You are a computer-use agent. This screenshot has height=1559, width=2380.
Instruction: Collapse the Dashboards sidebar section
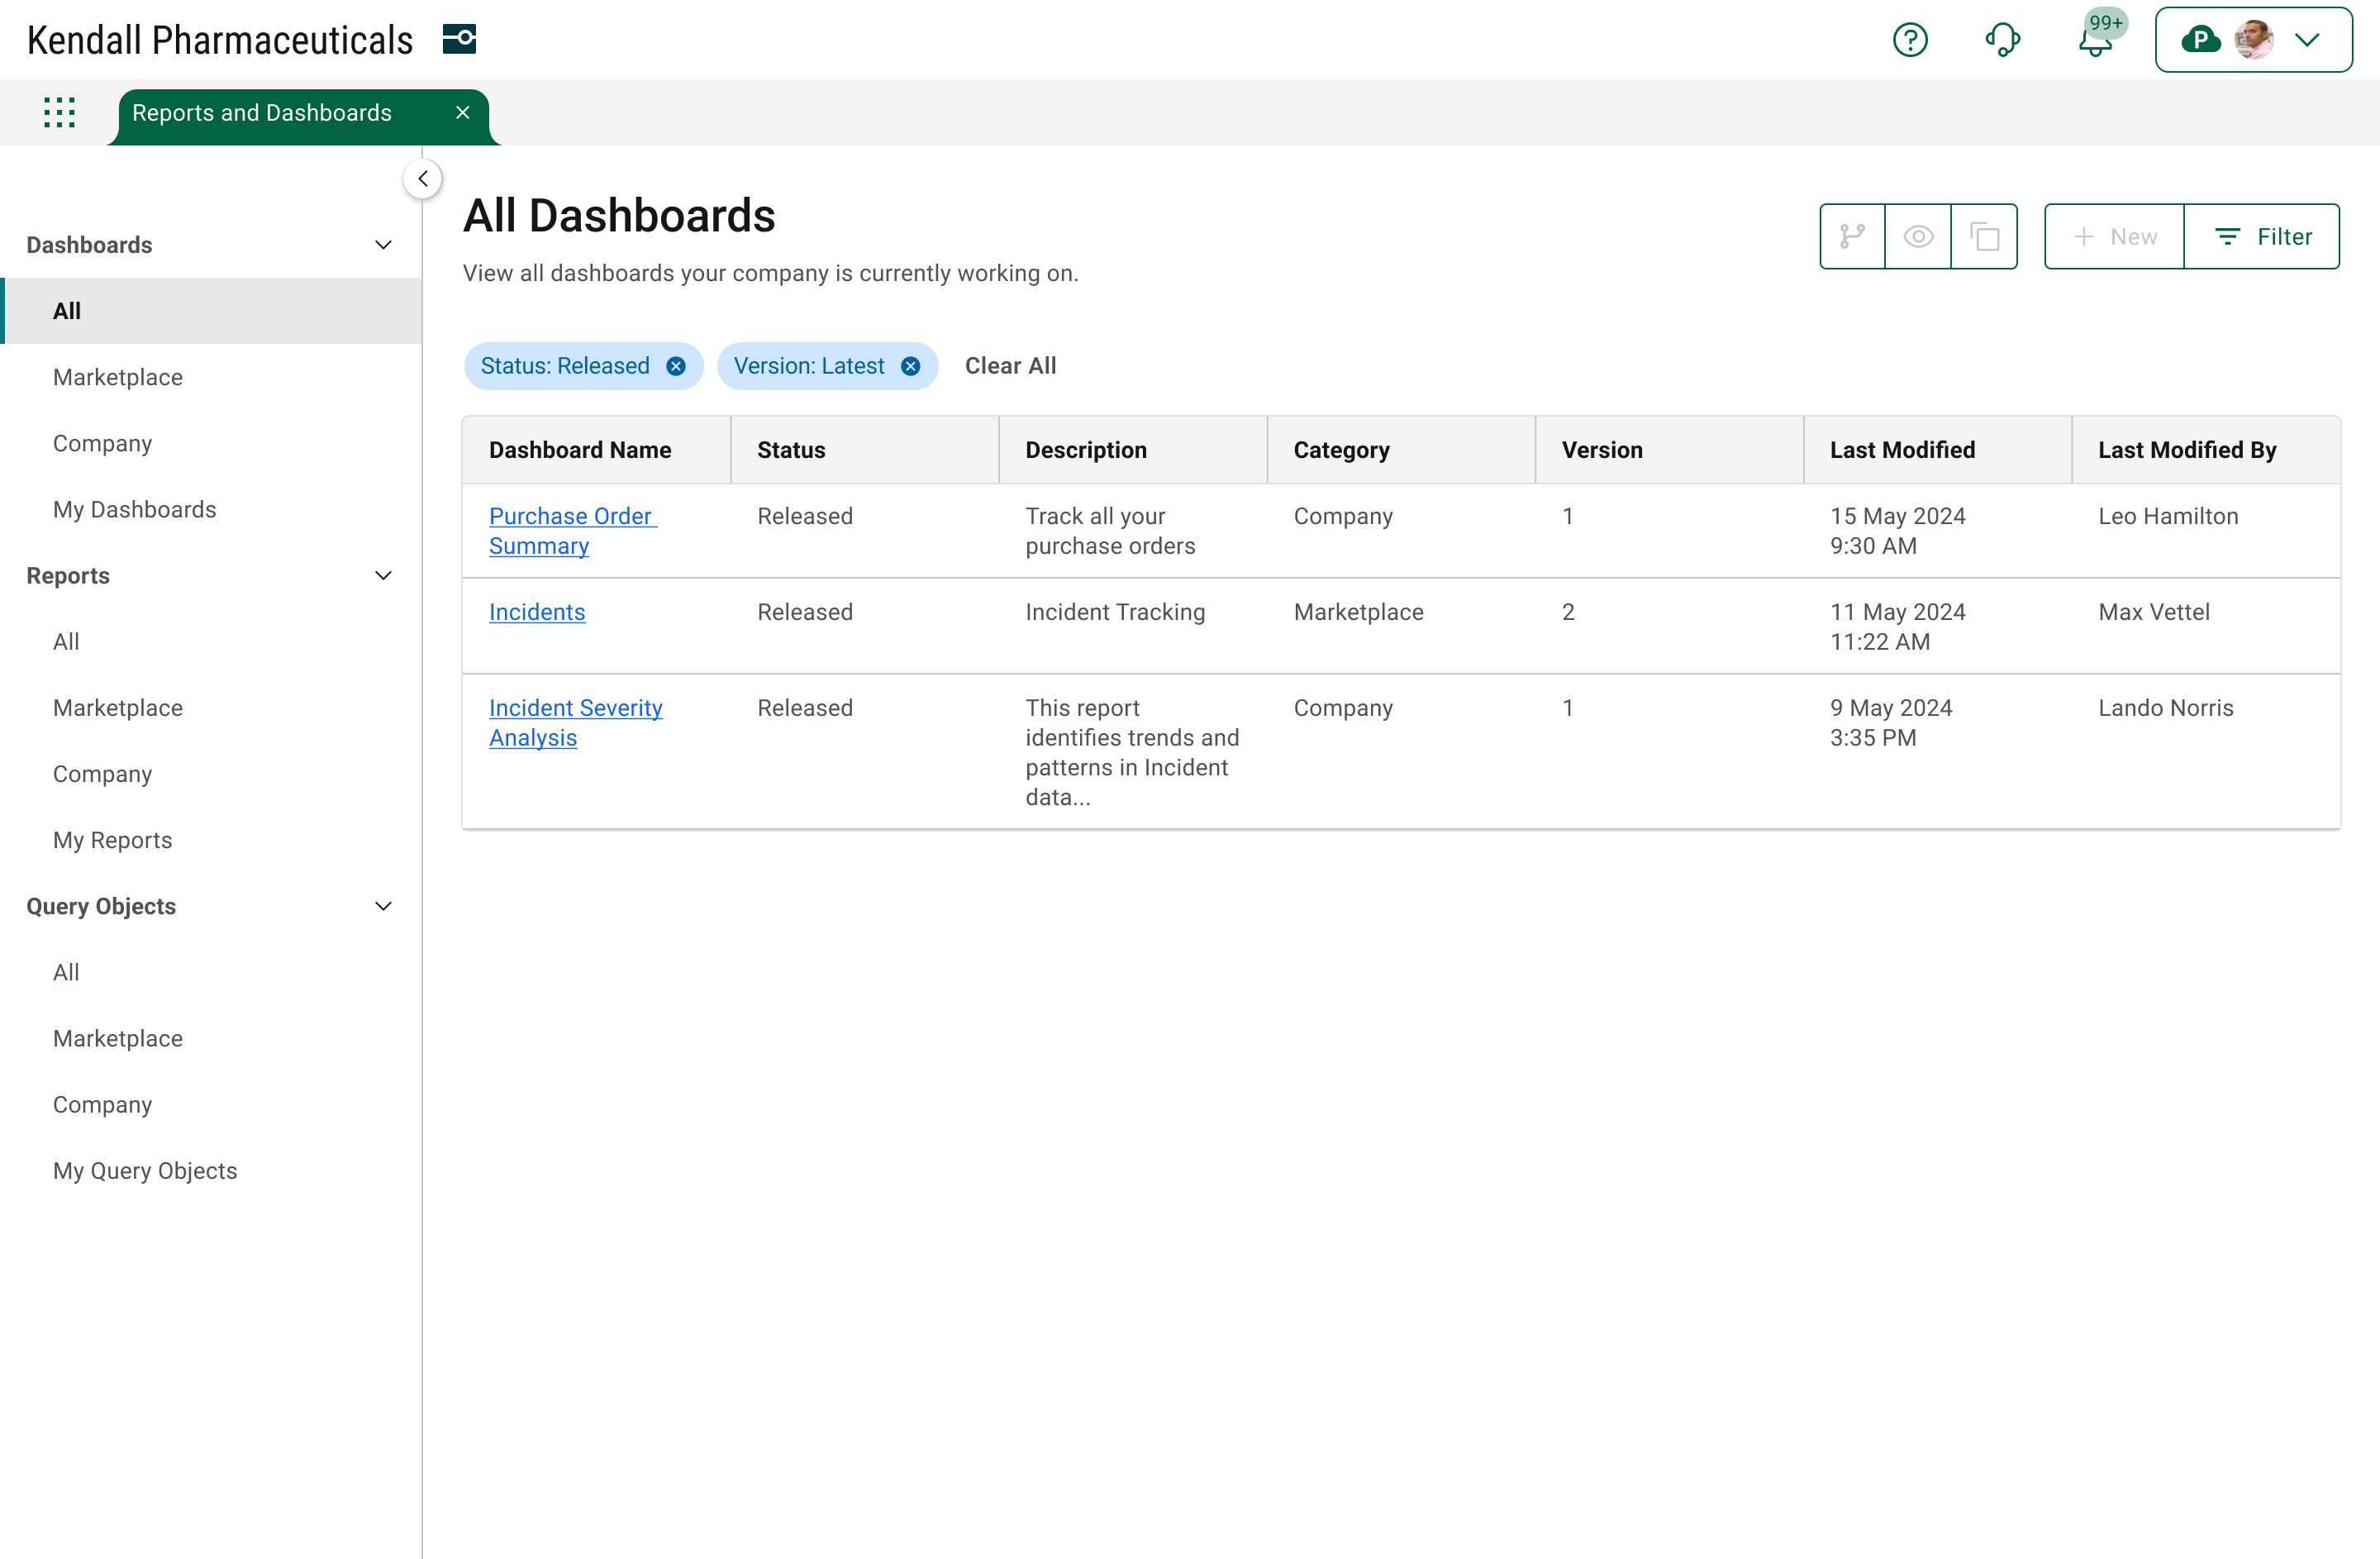pos(383,245)
